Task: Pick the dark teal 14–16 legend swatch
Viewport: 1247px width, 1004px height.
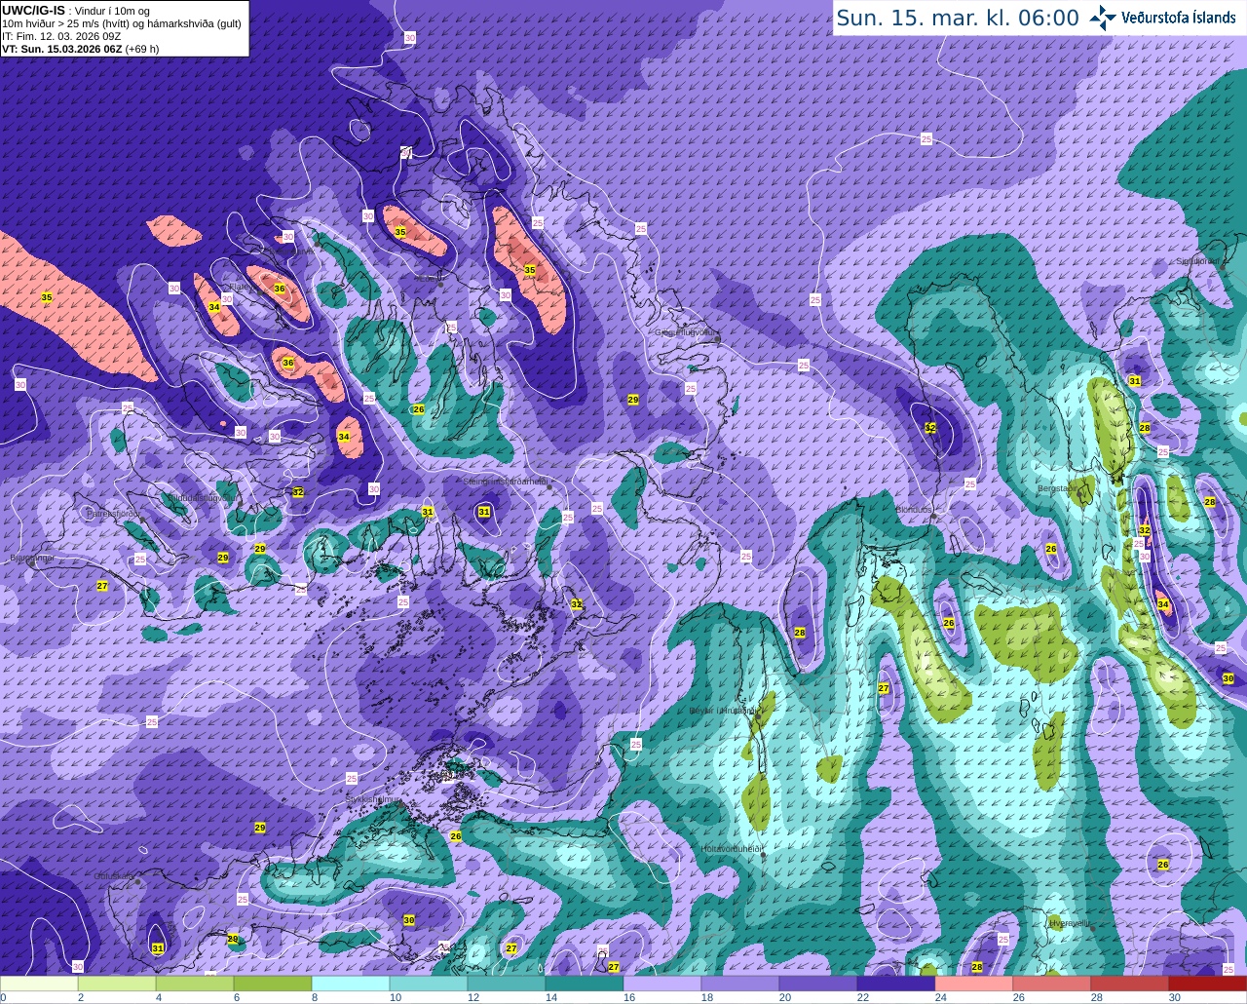Action: click(x=585, y=984)
